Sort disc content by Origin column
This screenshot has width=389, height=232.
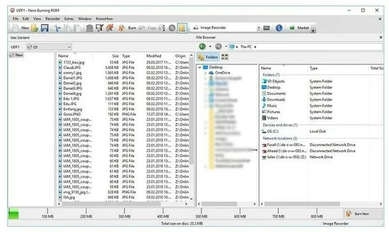pos(180,56)
